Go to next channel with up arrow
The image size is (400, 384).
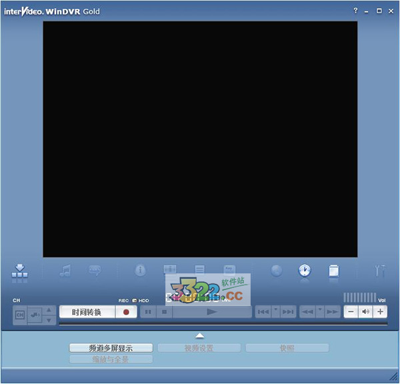pos(49,310)
